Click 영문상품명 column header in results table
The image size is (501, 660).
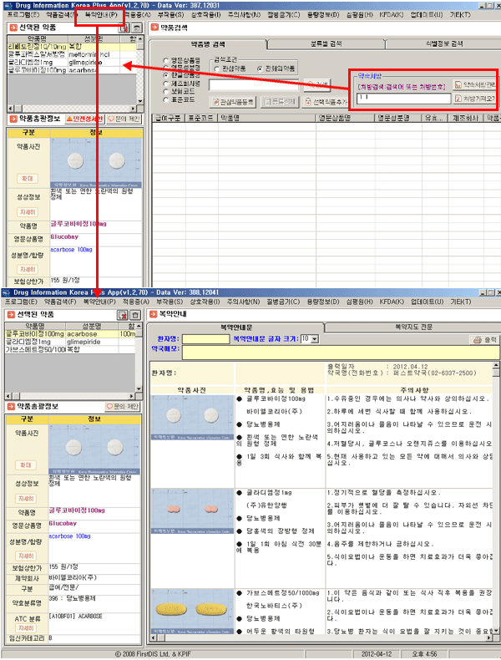(346, 119)
